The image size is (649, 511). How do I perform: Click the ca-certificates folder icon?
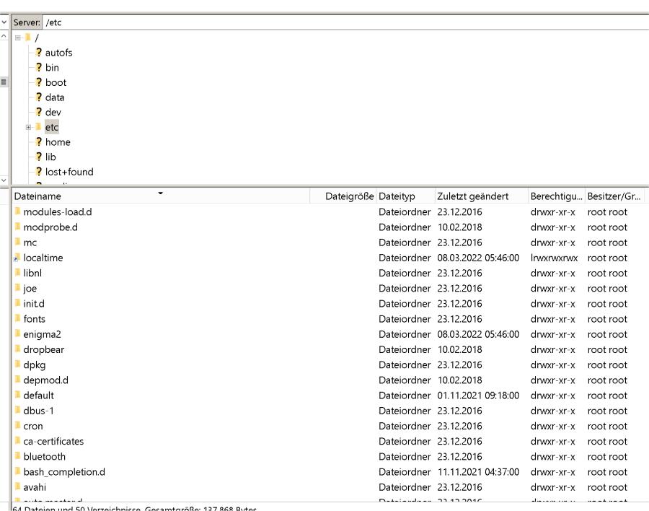coord(17,441)
